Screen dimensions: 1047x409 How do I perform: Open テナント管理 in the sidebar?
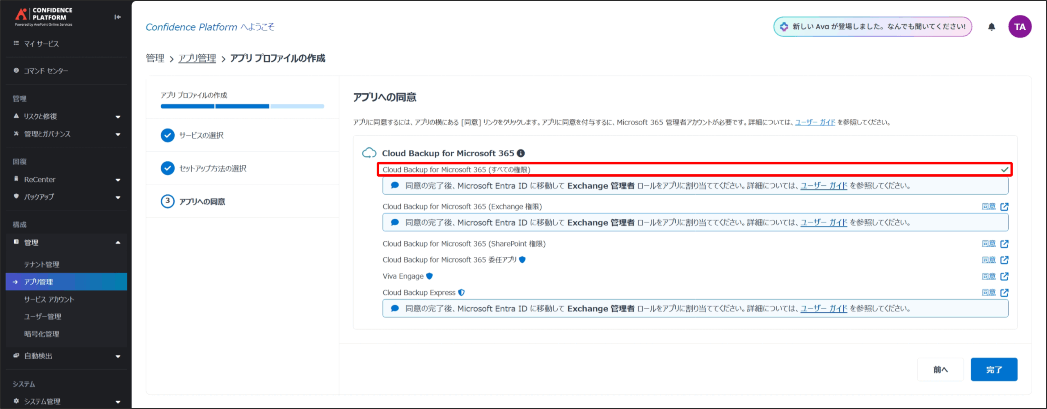(42, 265)
